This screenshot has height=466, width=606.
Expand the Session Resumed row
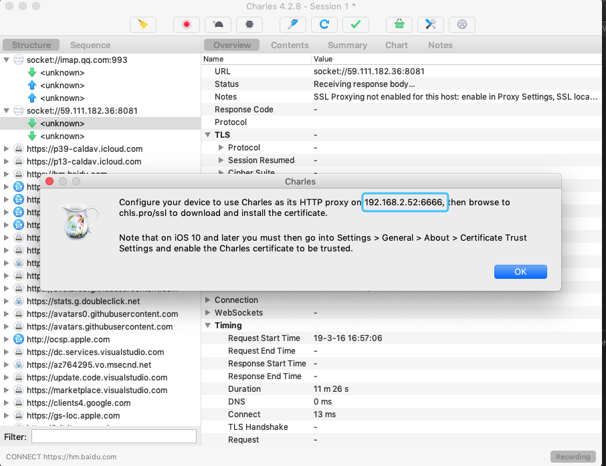[221, 160]
